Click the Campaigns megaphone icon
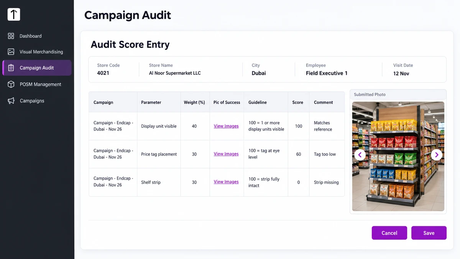This screenshot has width=460, height=259. (x=11, y=101)
